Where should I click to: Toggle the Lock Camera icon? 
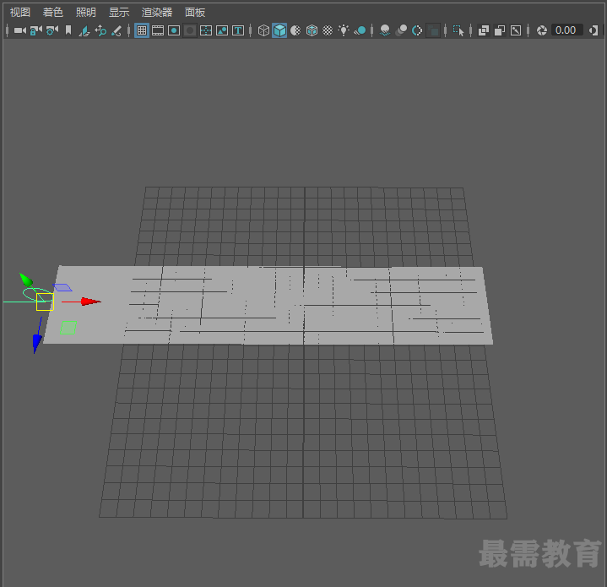(36, 30)
